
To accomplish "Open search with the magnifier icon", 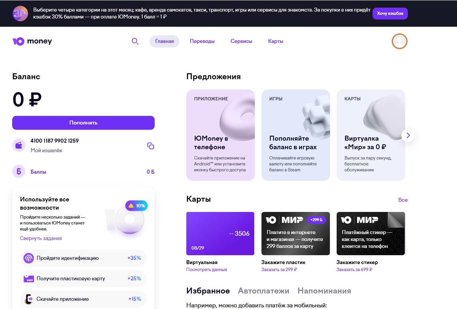I will click(135, 41).
